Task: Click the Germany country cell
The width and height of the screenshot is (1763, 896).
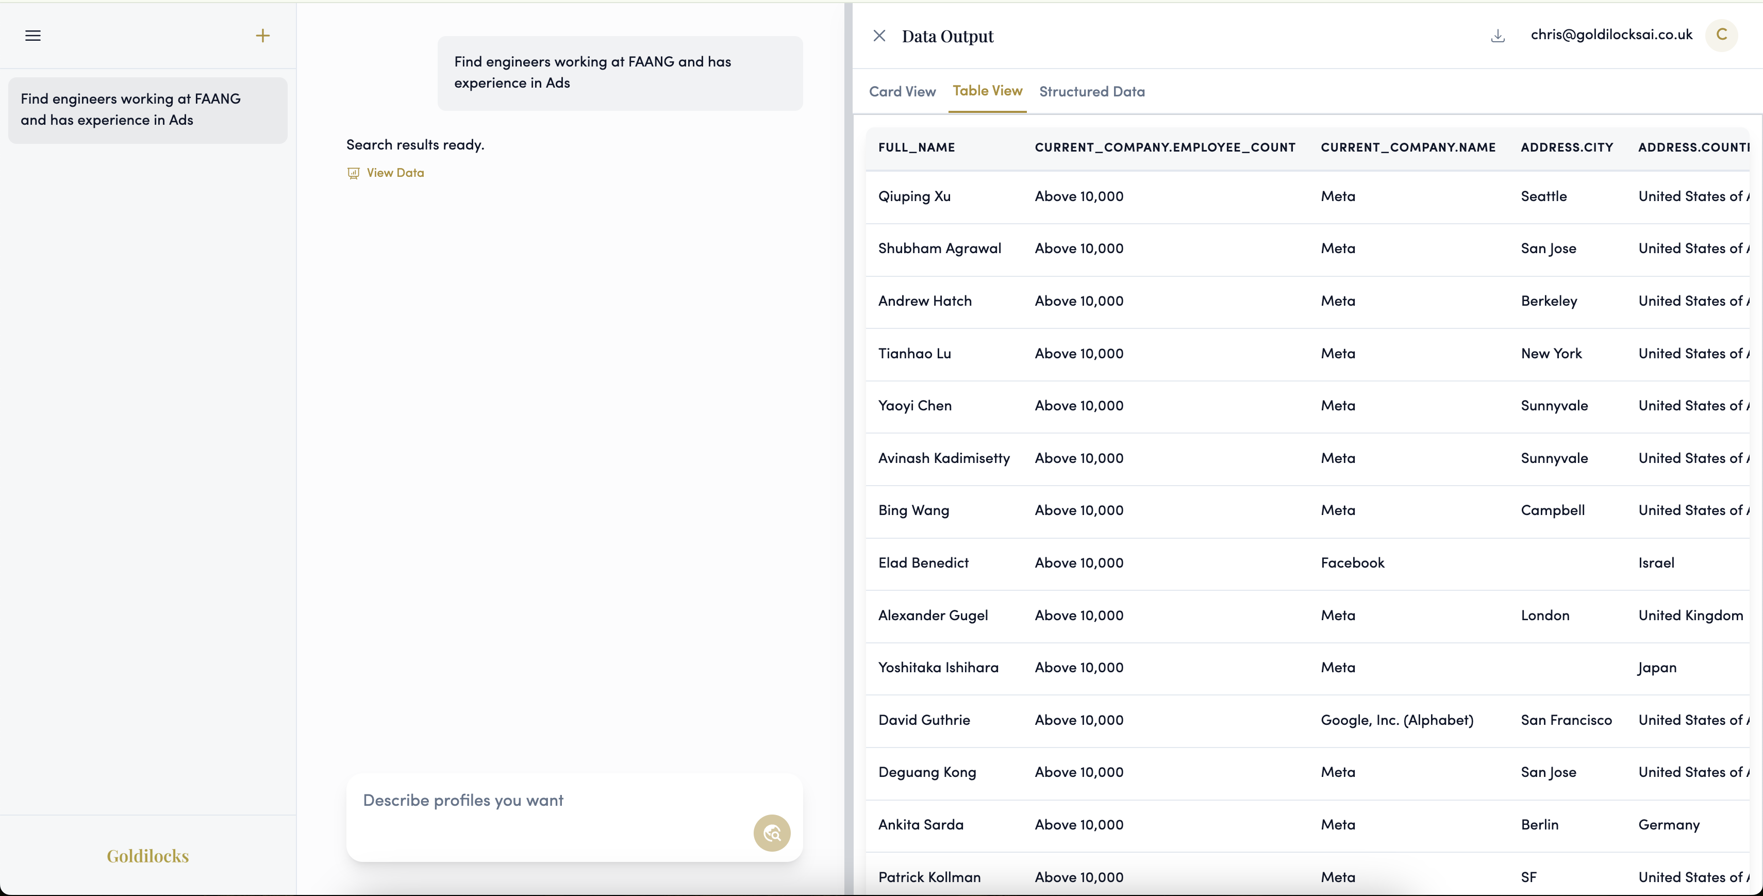Action: [1669, 825]
